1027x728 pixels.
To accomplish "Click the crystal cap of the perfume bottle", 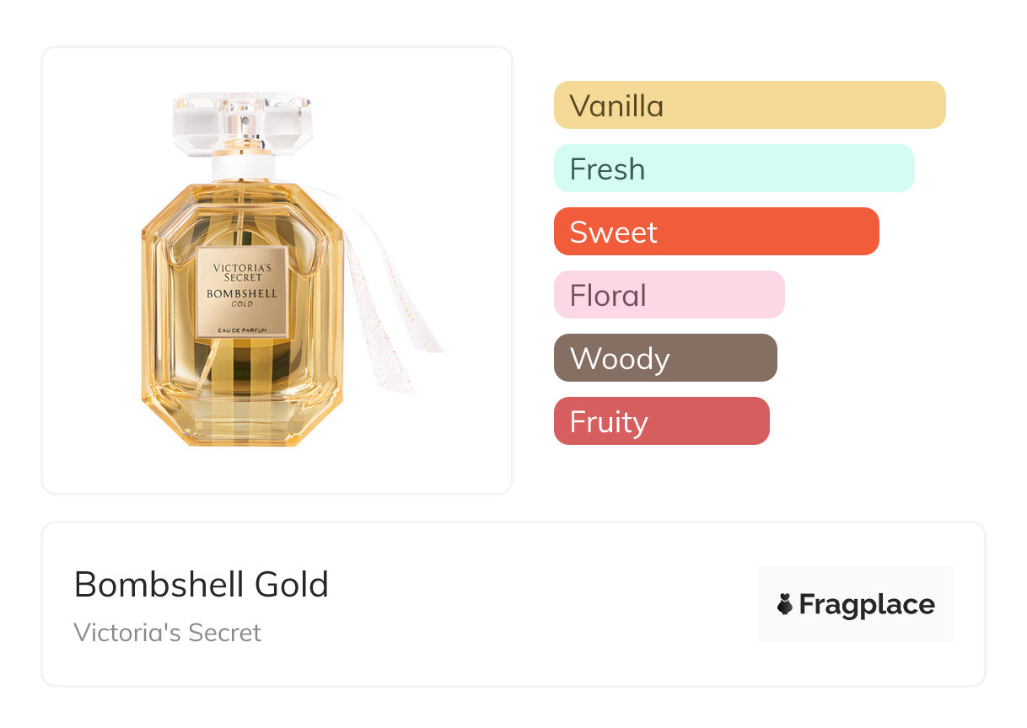I will (243, 124).
